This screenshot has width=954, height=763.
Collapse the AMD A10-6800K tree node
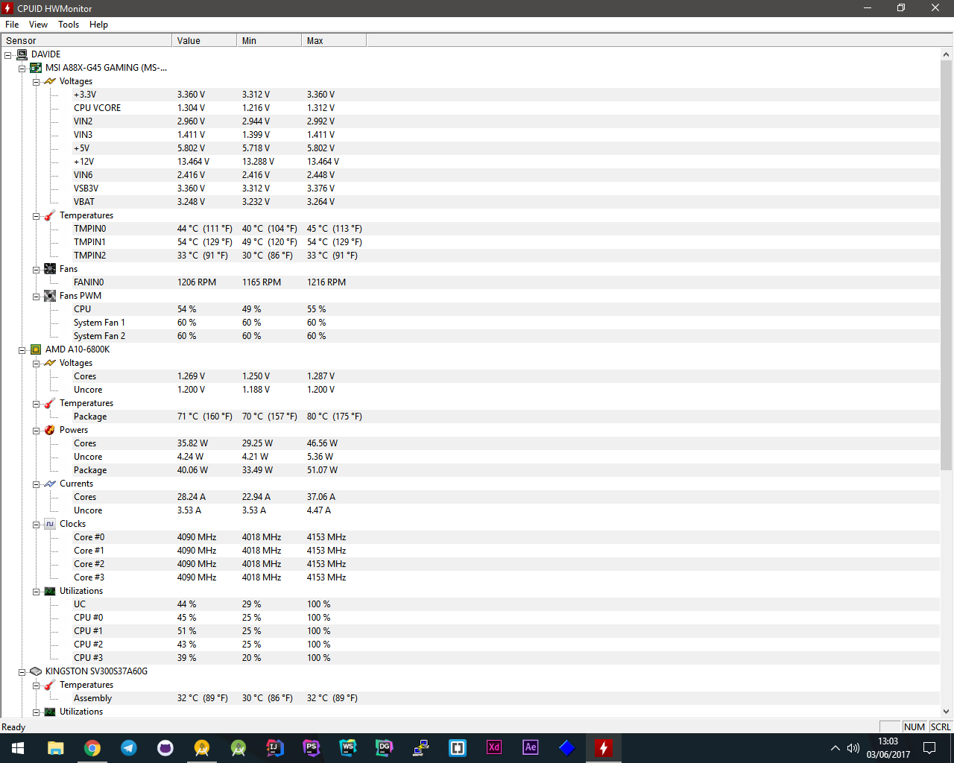(x=22, y=350)
